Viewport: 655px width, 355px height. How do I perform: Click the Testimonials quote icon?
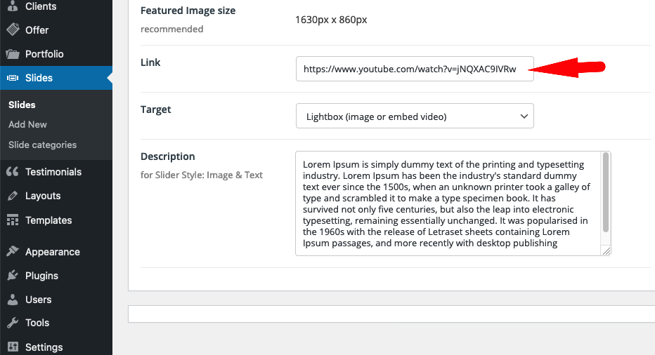coord(13,171)
